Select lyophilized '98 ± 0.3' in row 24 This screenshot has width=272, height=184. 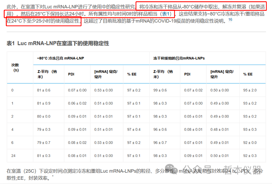tap(160, 156)
